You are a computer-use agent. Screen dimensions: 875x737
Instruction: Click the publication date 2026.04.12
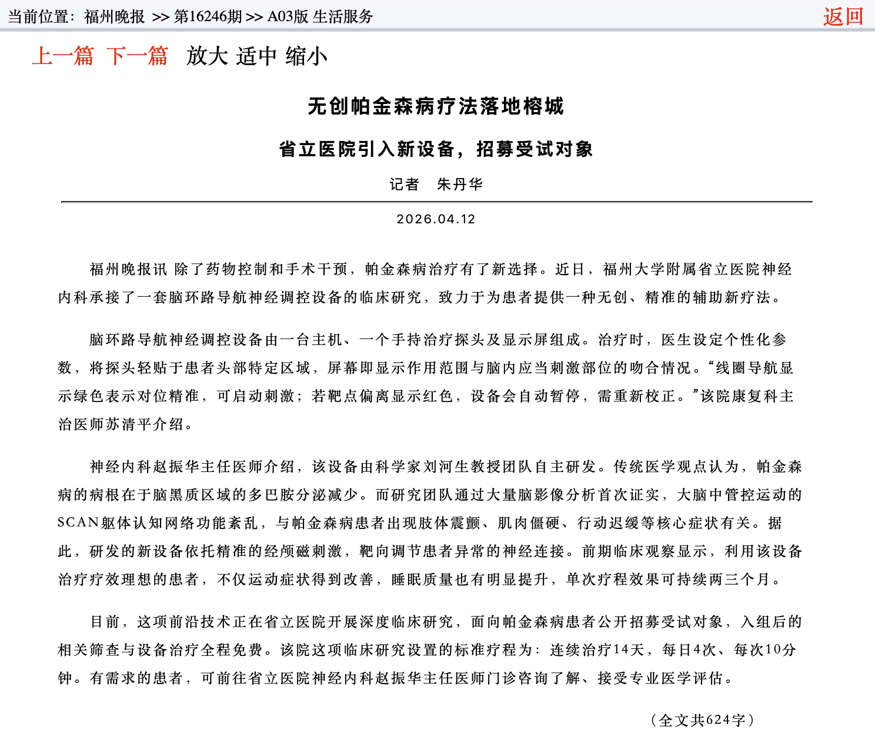coord(436,219)
